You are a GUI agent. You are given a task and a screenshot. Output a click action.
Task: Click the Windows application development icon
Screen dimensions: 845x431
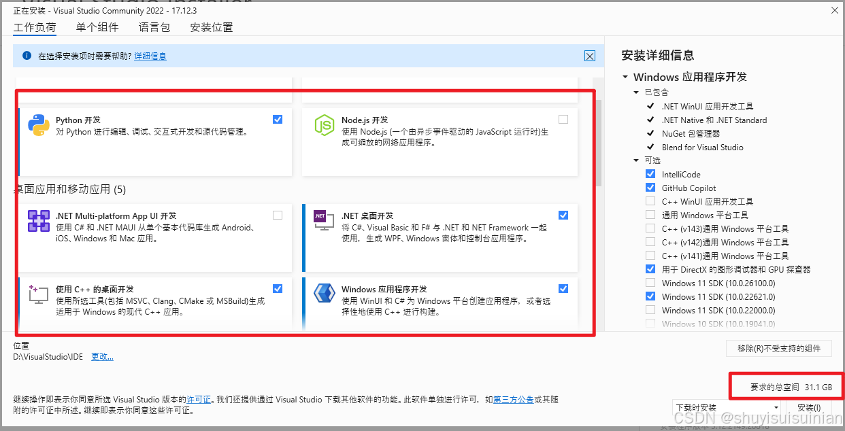click(324, 294)
